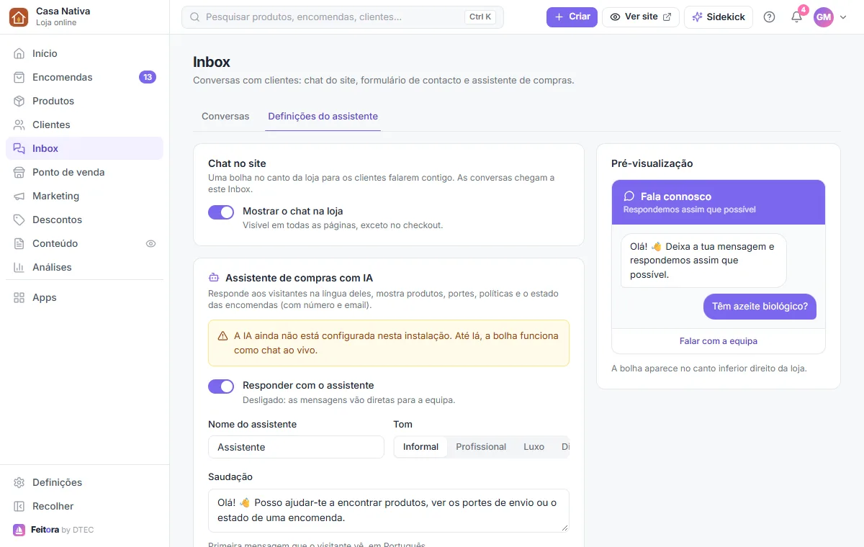Screen dimensions: 864x547
Task: Click the GM user avatar
Action: [823, 17]
